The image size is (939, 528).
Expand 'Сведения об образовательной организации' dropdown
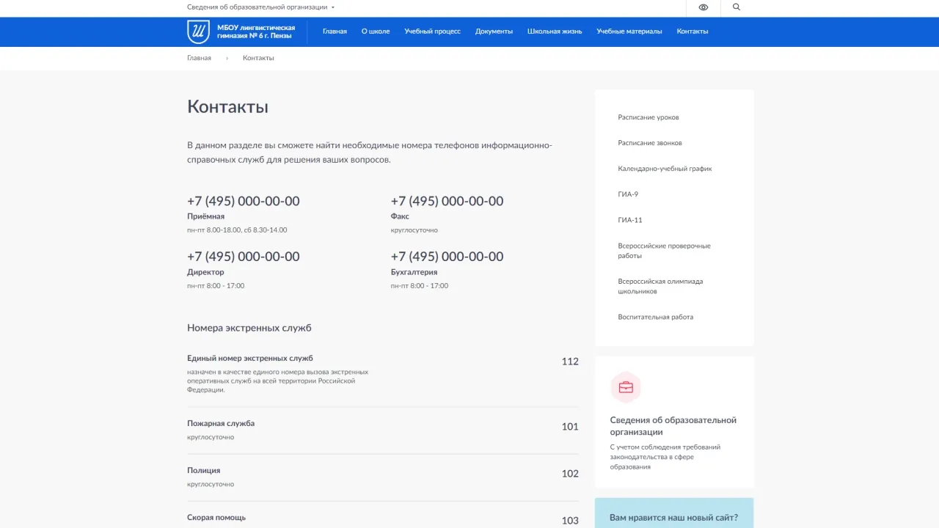point(260,7)
